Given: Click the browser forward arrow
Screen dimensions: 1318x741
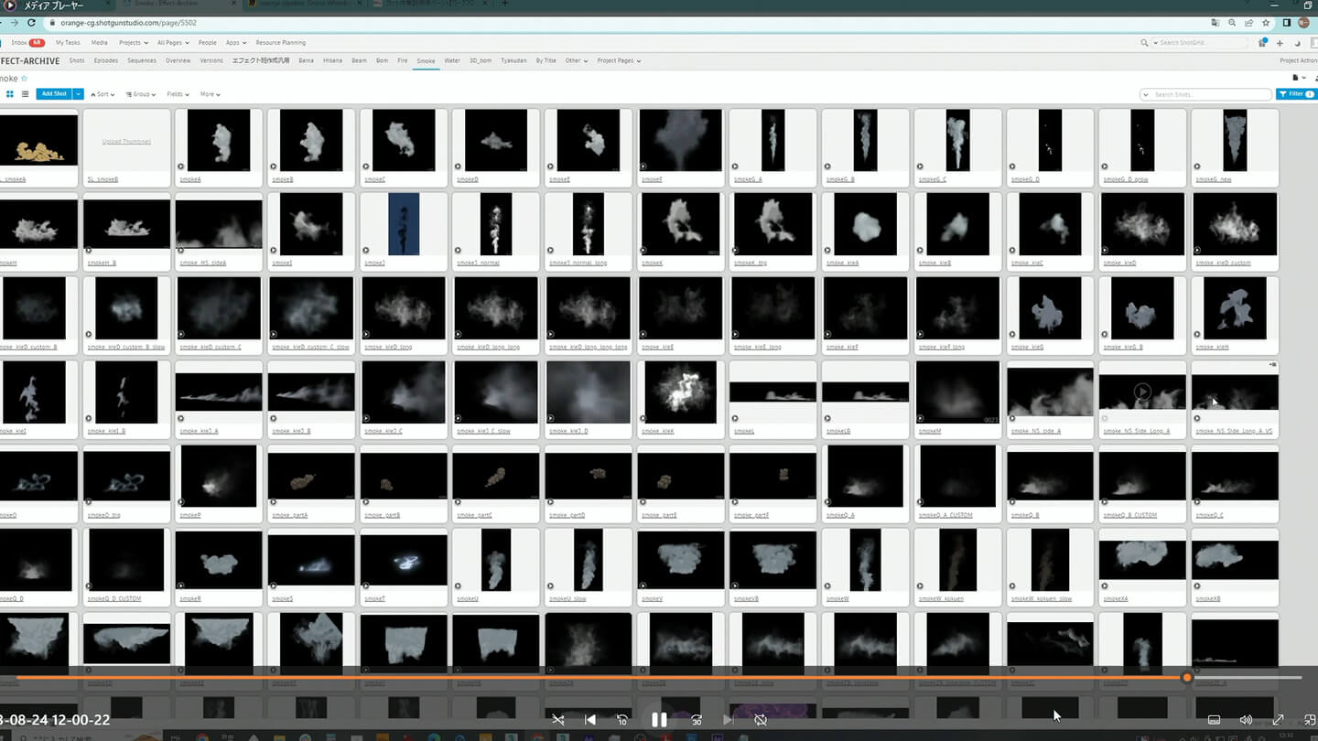Looking at the screenshot, I should (14, 23).
